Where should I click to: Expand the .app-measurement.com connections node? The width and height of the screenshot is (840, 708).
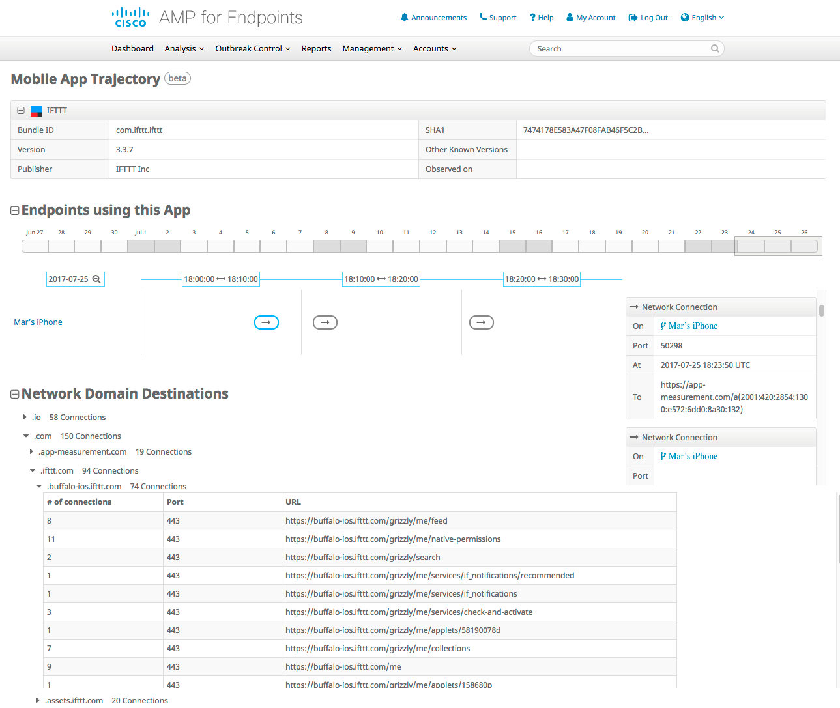pos(31,451)
